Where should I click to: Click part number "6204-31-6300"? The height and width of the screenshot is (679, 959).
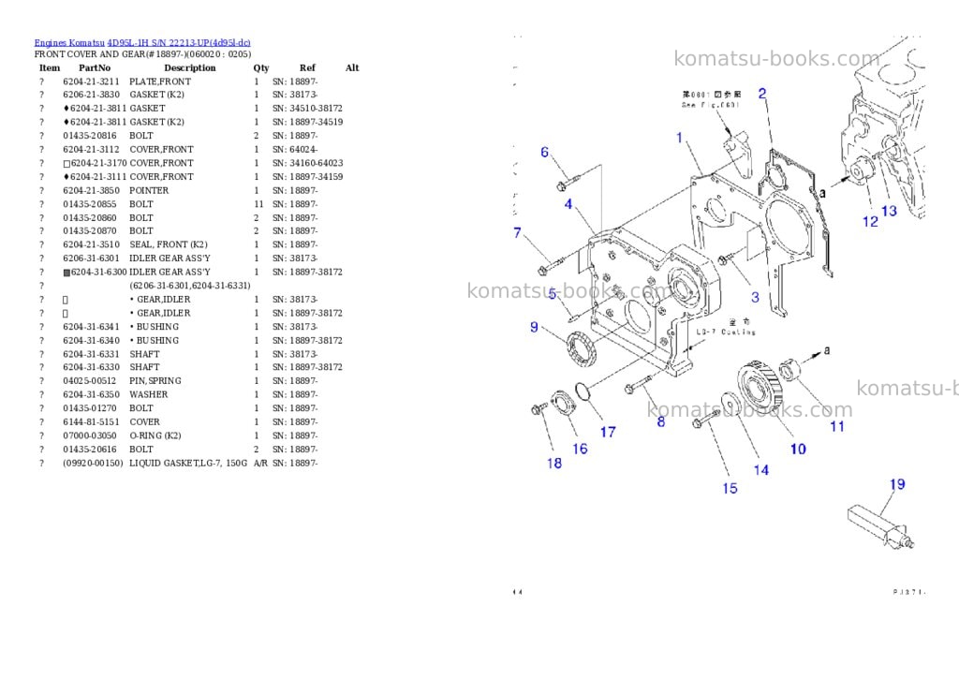pyautogui.click(x=98, y=273)
